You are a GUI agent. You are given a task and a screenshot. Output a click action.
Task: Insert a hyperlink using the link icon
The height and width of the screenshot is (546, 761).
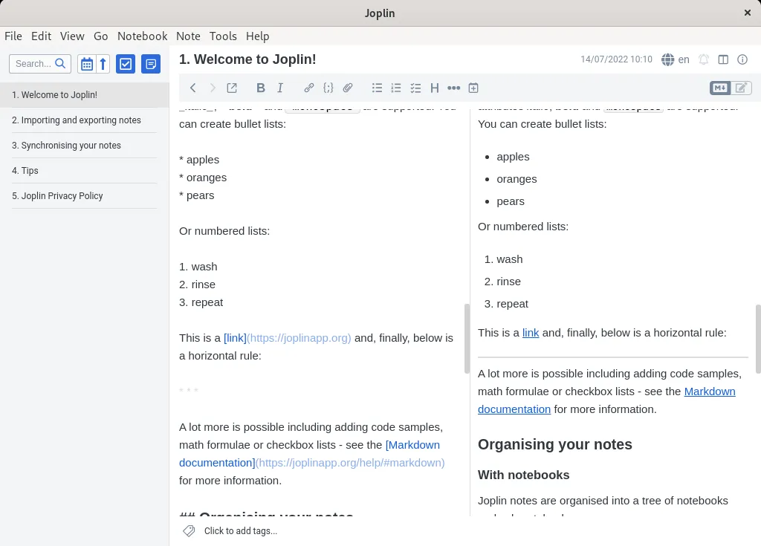click(x=309, y=88)
